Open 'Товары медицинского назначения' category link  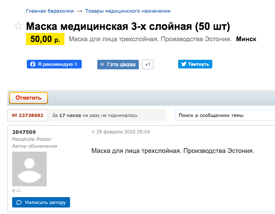tap(128, 11)
